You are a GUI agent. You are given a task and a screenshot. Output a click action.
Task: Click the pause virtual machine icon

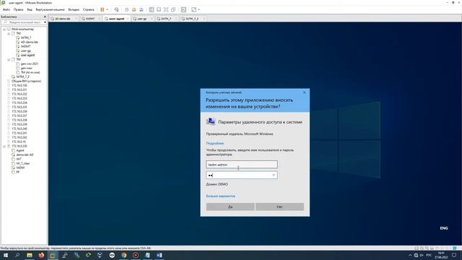coord(103,9)
